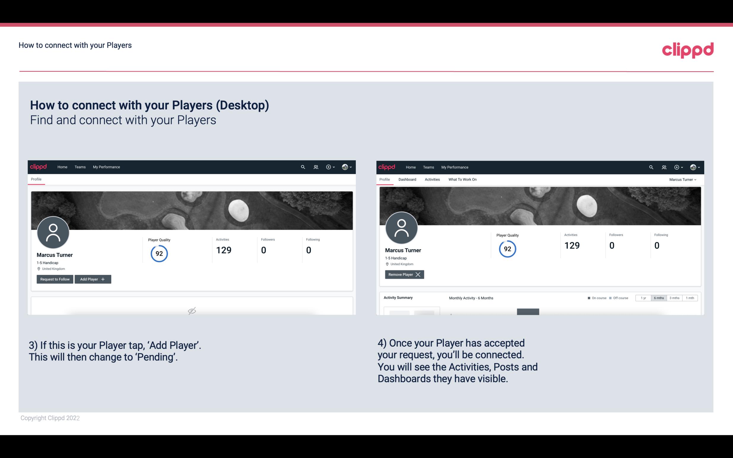Click the search icon in right panel navbar
Image resolution: width=733 pixels, height=458 pixels.
[651, 167]
